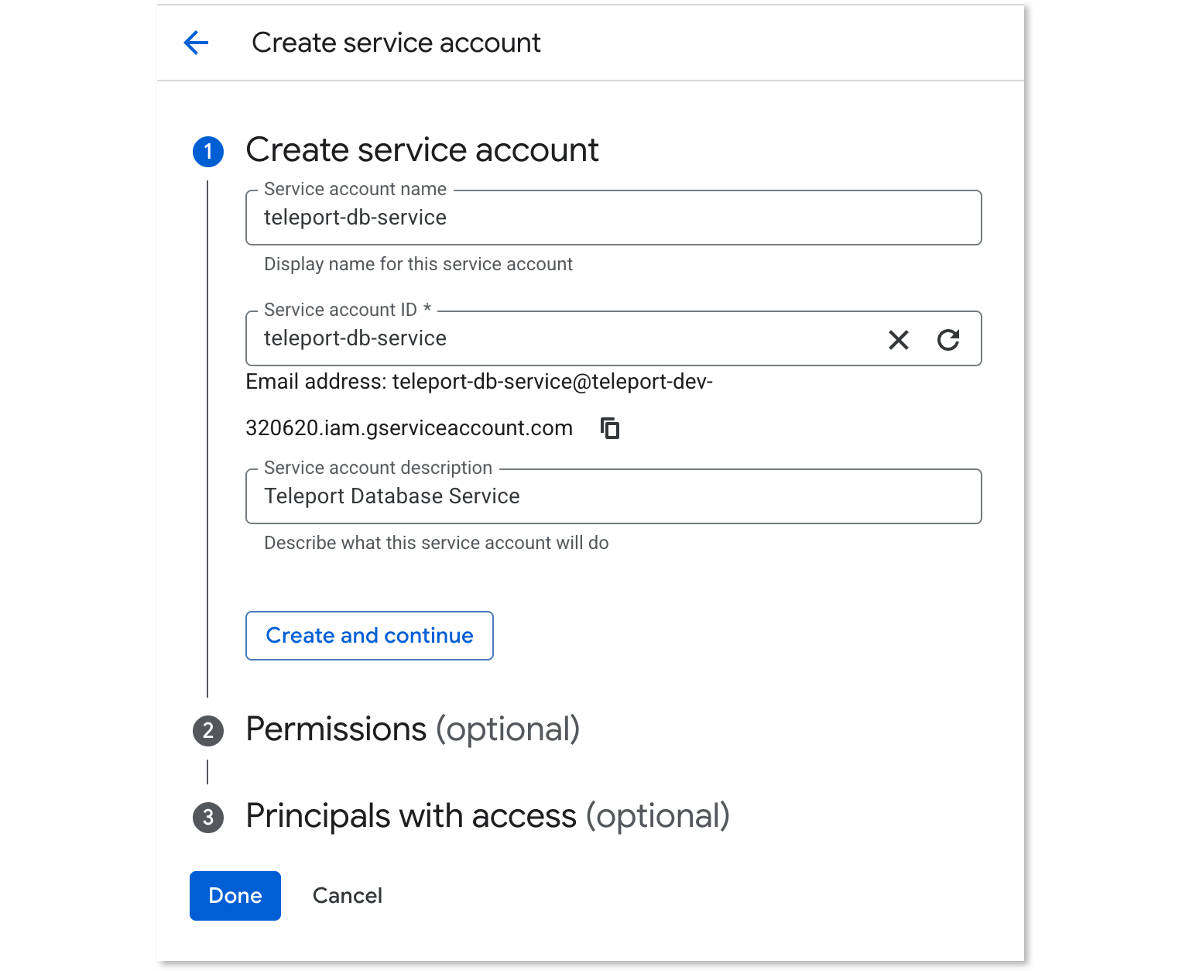The width and height of the screenshot is (1189, 971).
Task: Expand the Permissions (optional) section
Action: click(413, 729)
